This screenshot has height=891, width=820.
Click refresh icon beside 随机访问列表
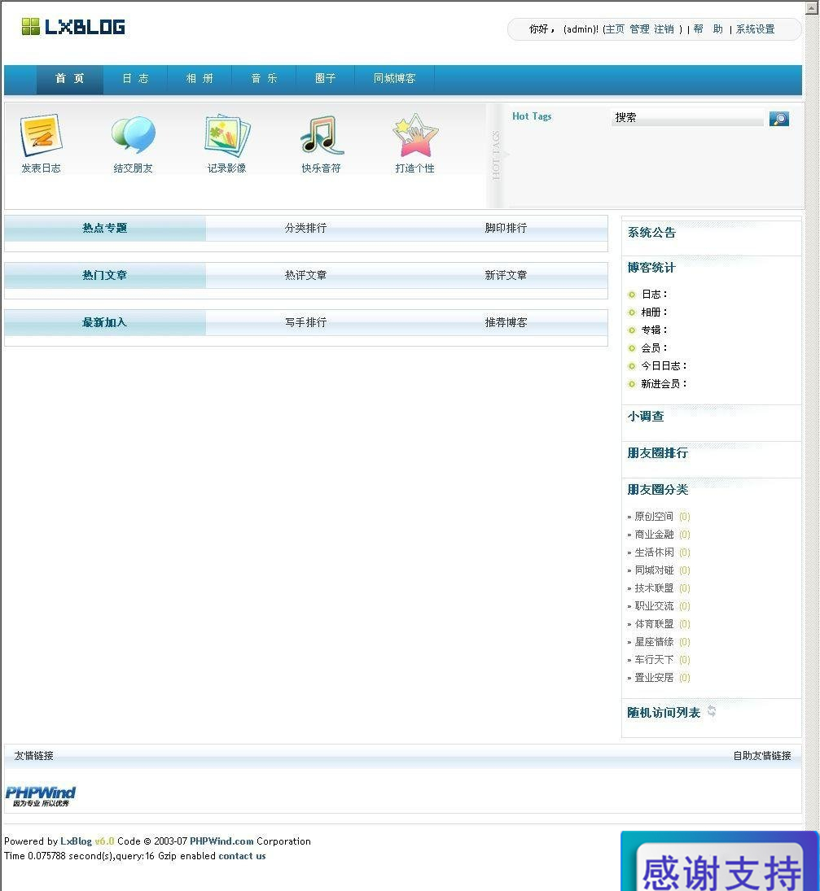click(x=712, y=711)
